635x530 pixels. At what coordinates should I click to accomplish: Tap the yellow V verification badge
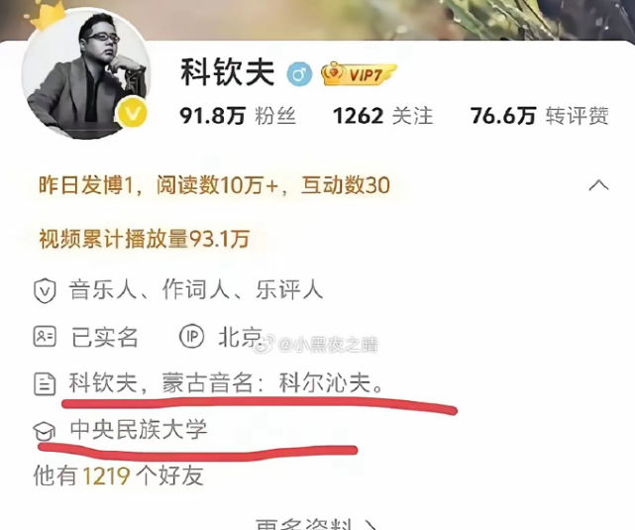(x=132, y=115)
